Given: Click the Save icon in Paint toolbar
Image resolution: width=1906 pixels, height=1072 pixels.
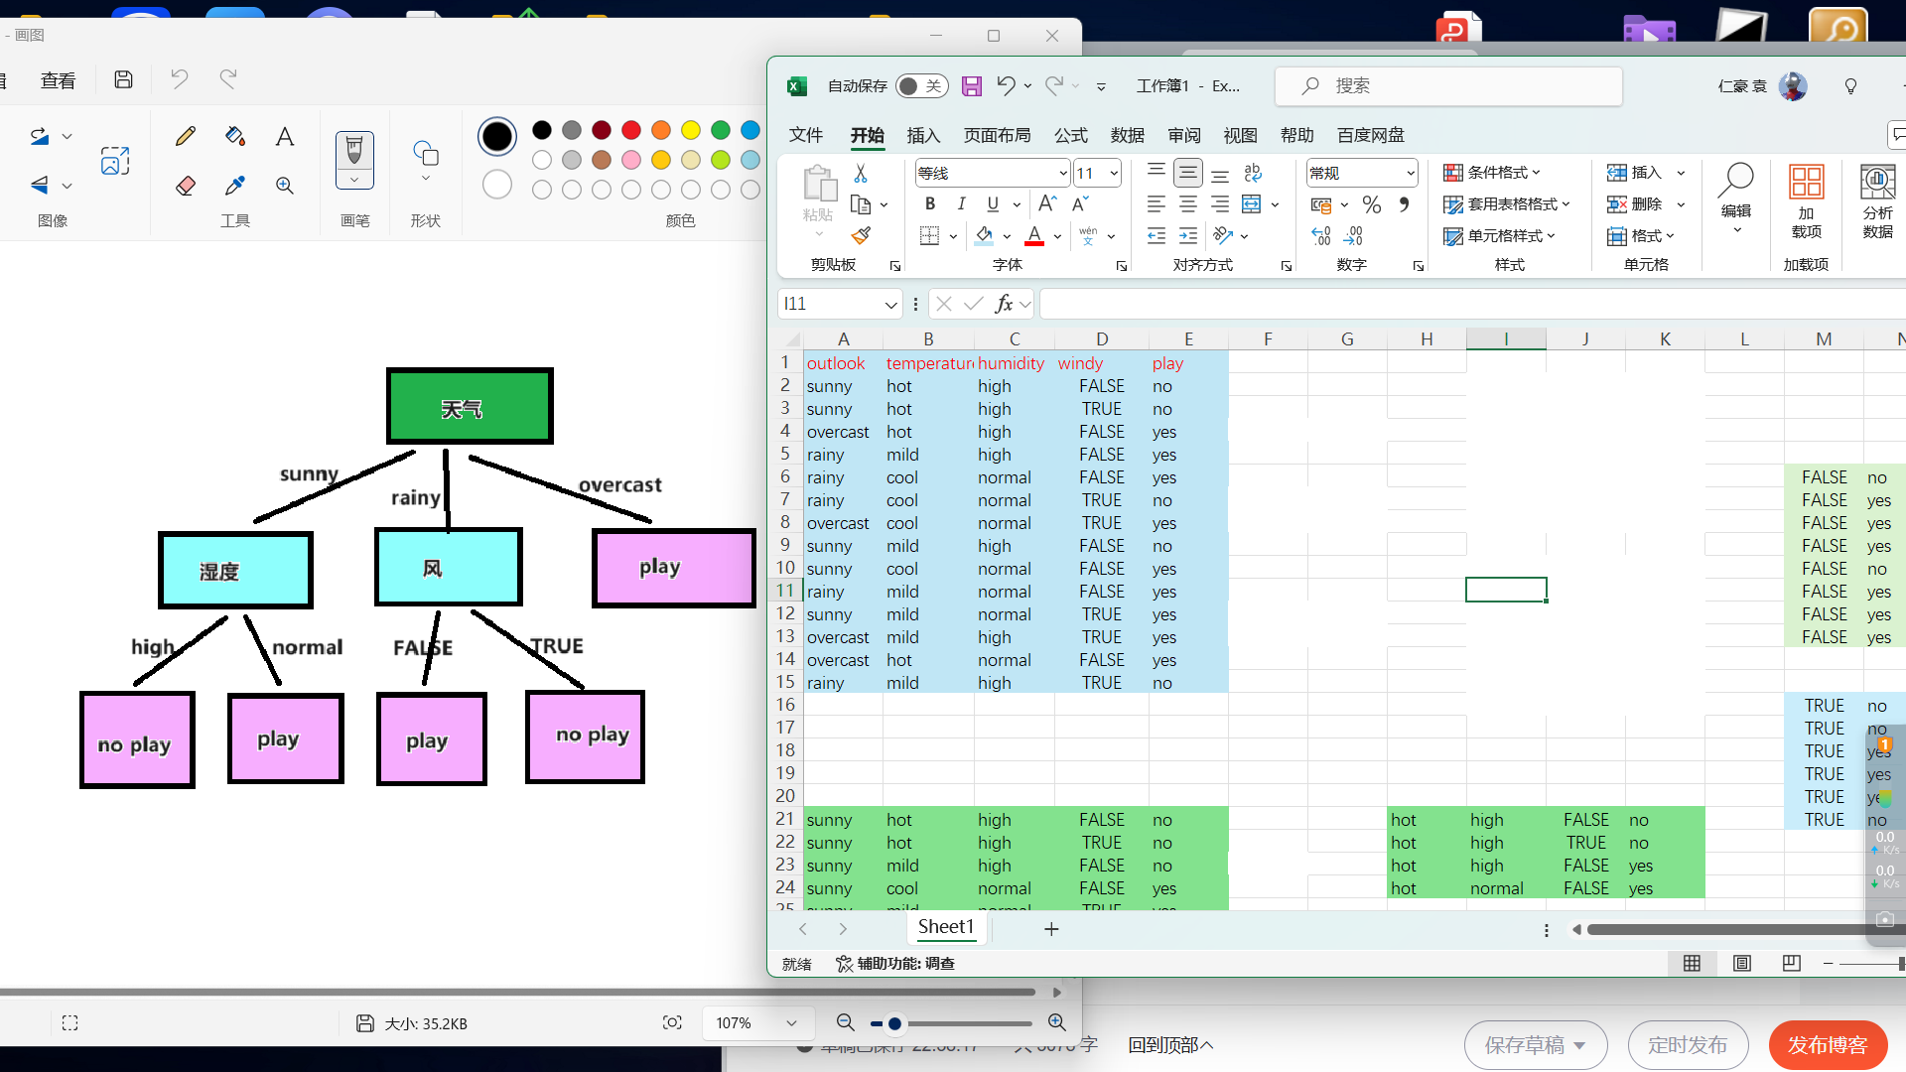Looking at the screenshot, I should pyautogui.click(x=123, y=79).
